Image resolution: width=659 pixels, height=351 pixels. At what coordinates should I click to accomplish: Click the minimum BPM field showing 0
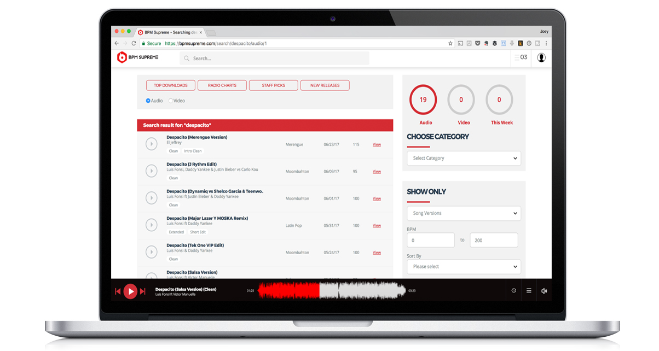click(431, 240)
